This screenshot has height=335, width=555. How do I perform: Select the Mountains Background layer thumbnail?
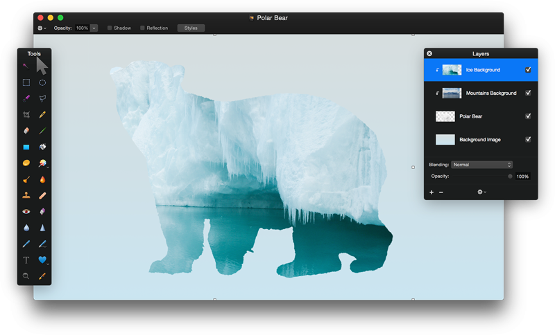point(452,93)
